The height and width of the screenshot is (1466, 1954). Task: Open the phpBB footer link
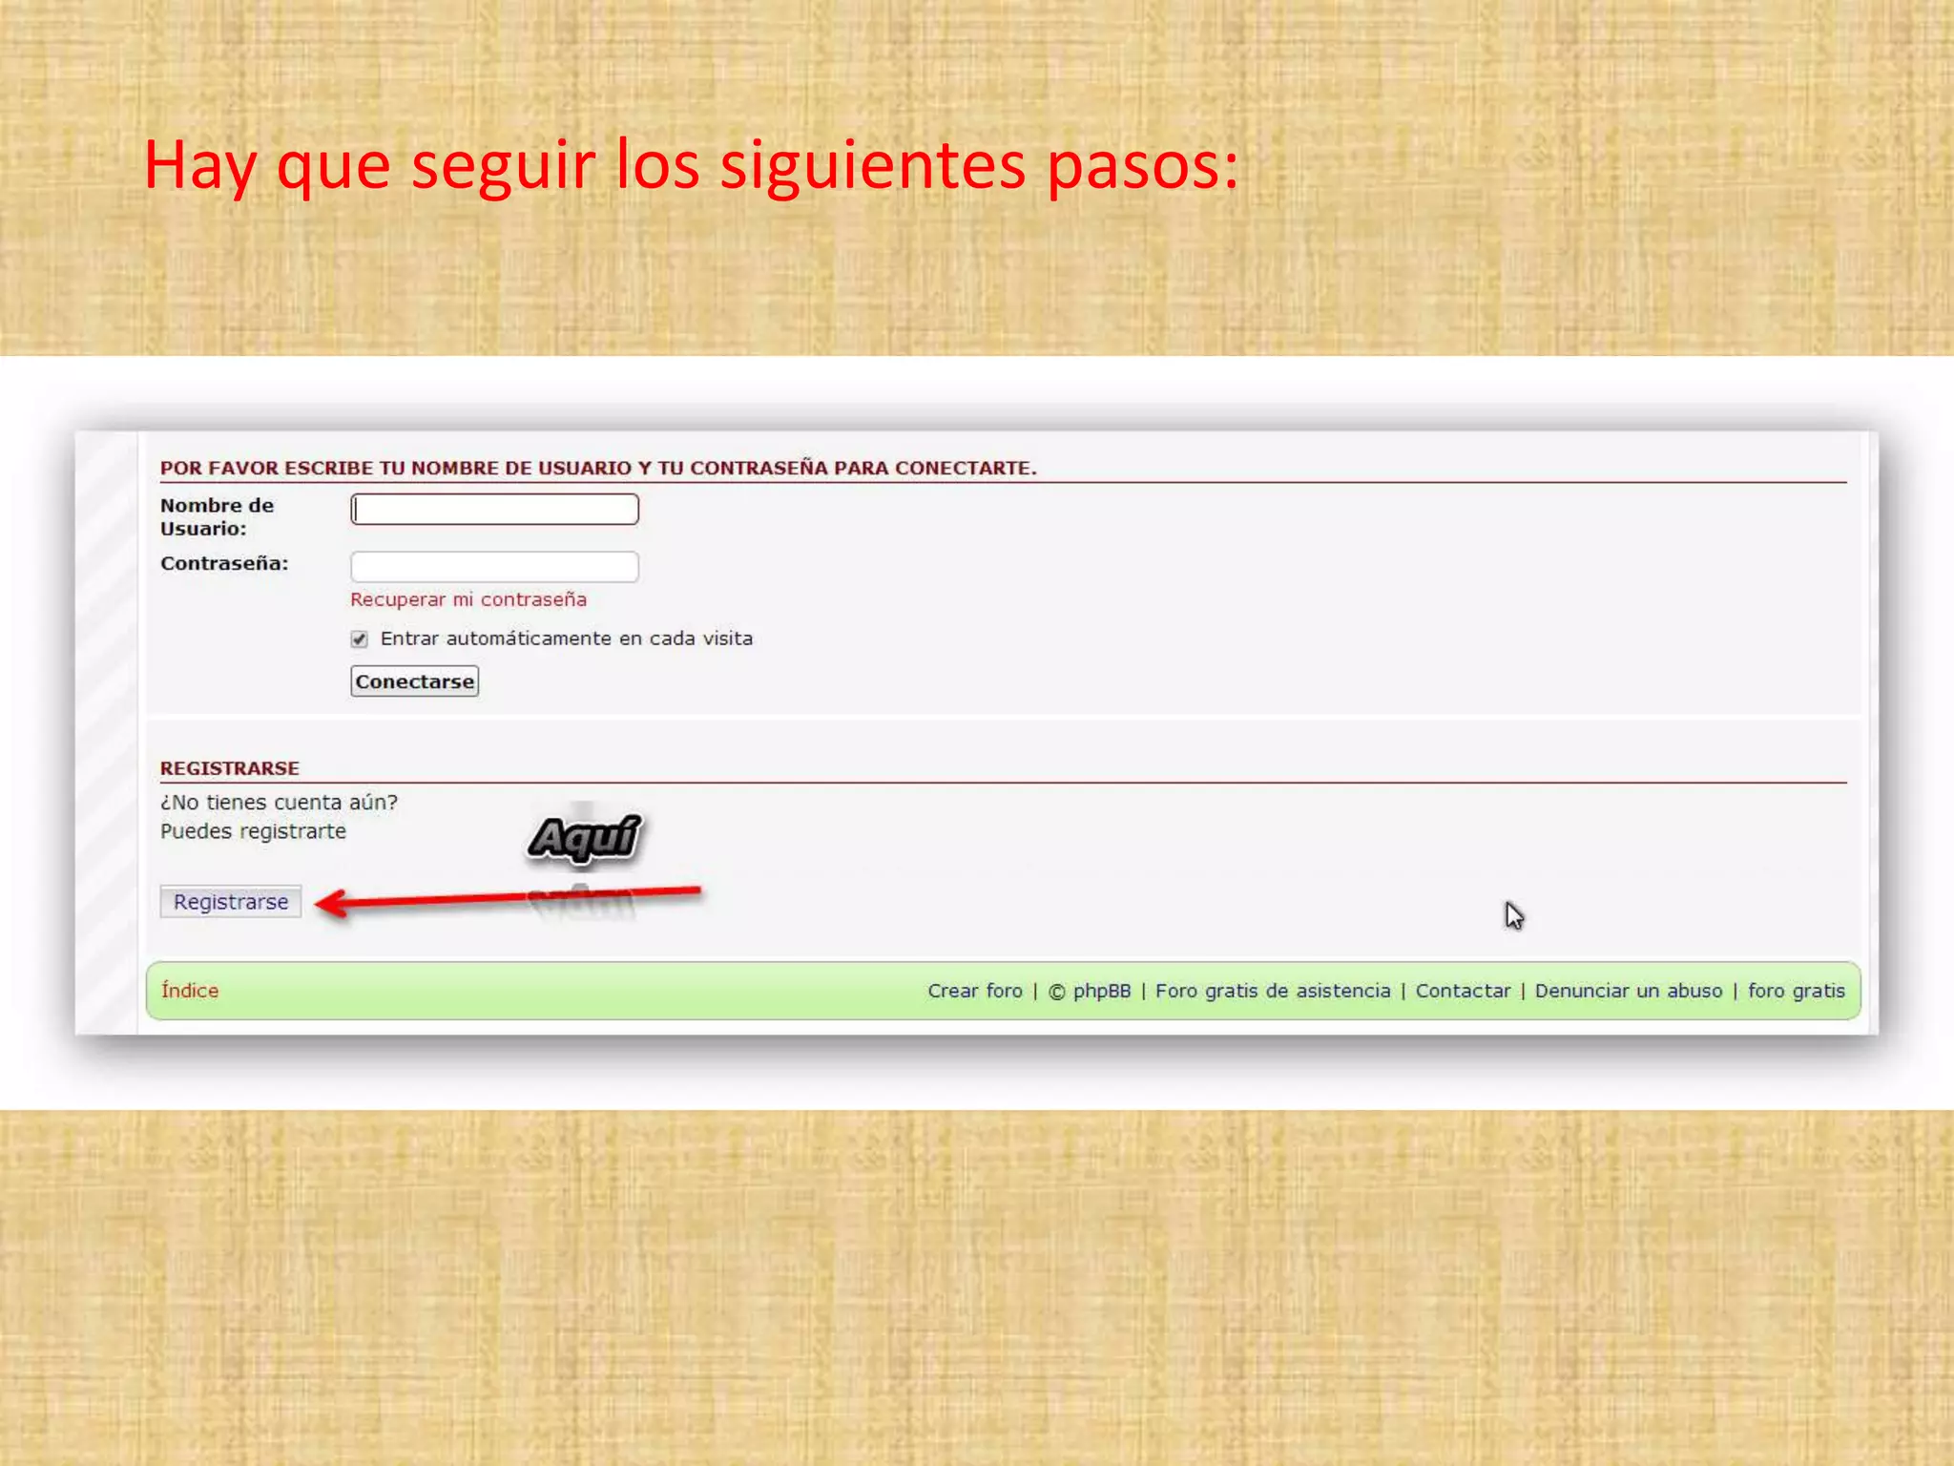pos(1101,991)
